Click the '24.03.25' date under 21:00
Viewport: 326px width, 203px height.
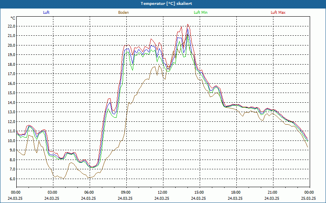(271, 198)
